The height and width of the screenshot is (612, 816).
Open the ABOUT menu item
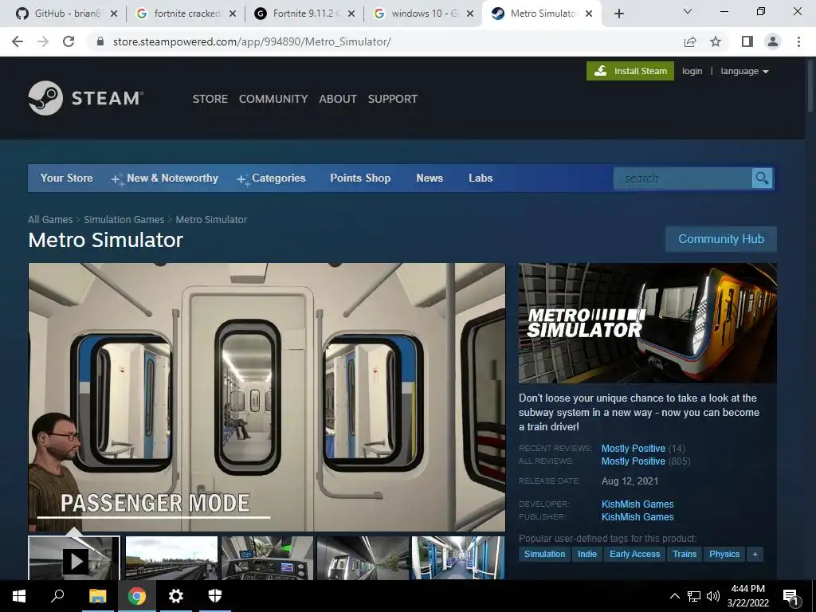pos(338,99)
